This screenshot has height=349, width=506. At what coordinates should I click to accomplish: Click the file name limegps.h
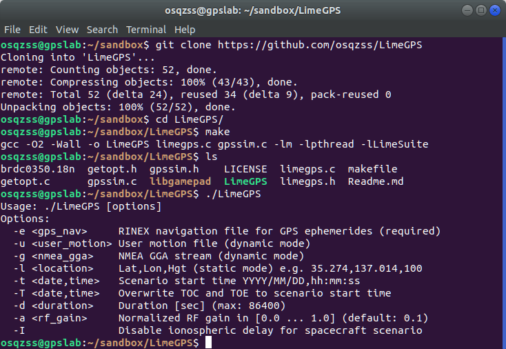[307, 182]
